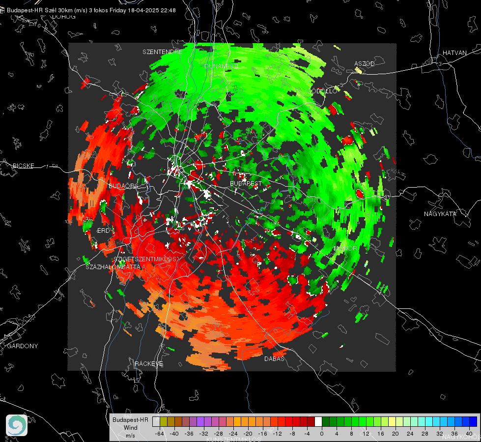Select the deep blue last legend swatch
Screen dimensions: 481x442
[x=473, y=422]
